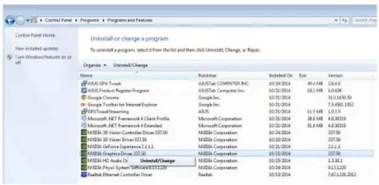Click the Google Chrome icon in list

point(84,98)
